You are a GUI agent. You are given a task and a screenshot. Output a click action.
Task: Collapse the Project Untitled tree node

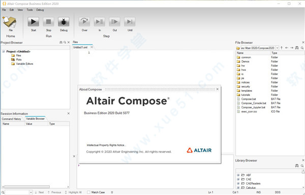click(x=4, y=51)
